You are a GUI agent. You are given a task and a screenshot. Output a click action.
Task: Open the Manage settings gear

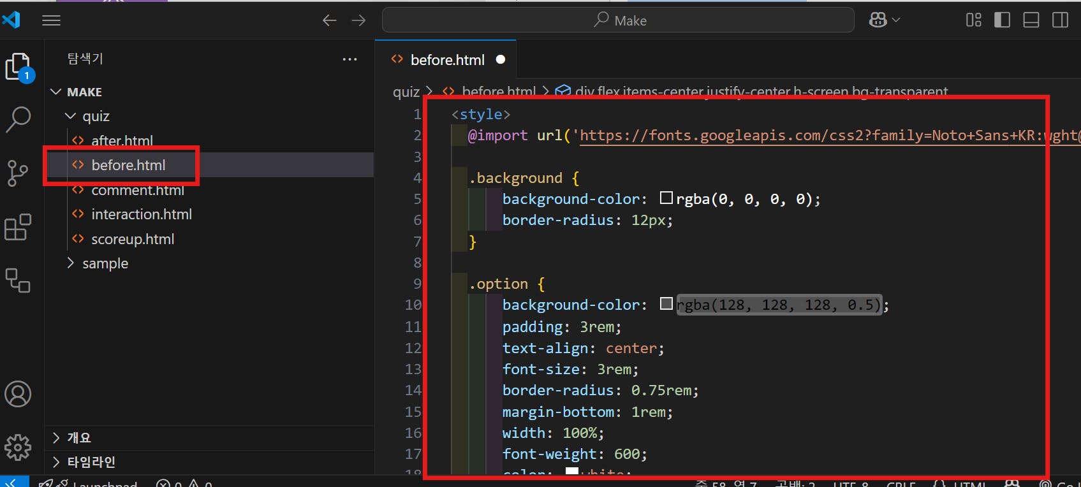17,447
